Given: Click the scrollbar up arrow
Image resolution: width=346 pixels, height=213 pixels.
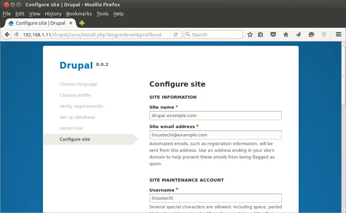Looking at the screenshot, I should pos(344,43).
